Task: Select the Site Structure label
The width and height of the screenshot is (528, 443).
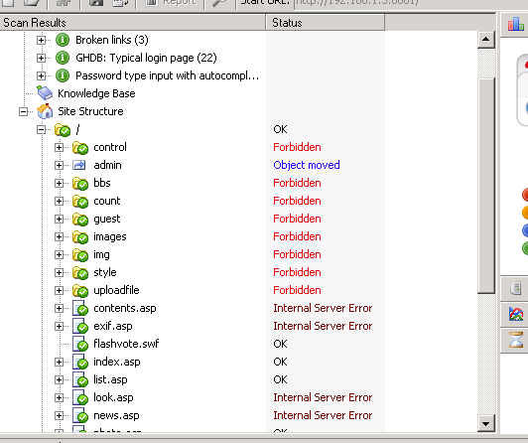Action: coord(90,111)
